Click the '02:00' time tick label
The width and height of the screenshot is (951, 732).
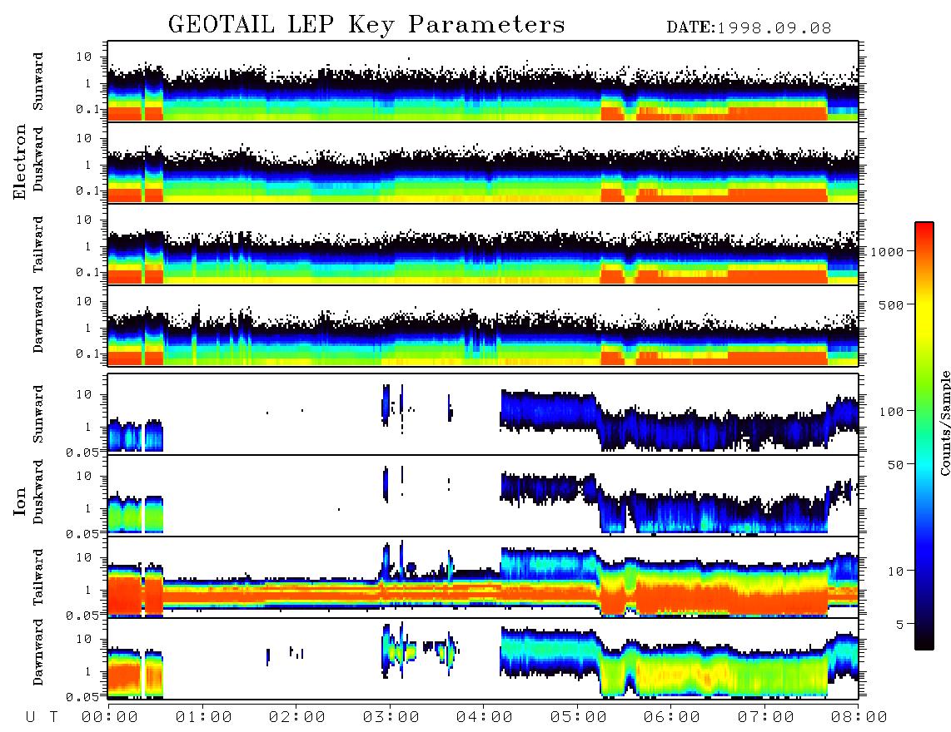297,717
